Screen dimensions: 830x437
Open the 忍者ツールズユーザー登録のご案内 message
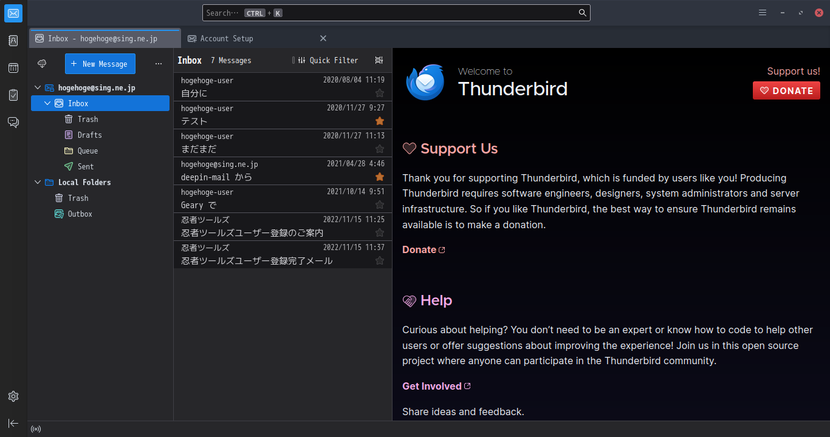tap(283, 226)
